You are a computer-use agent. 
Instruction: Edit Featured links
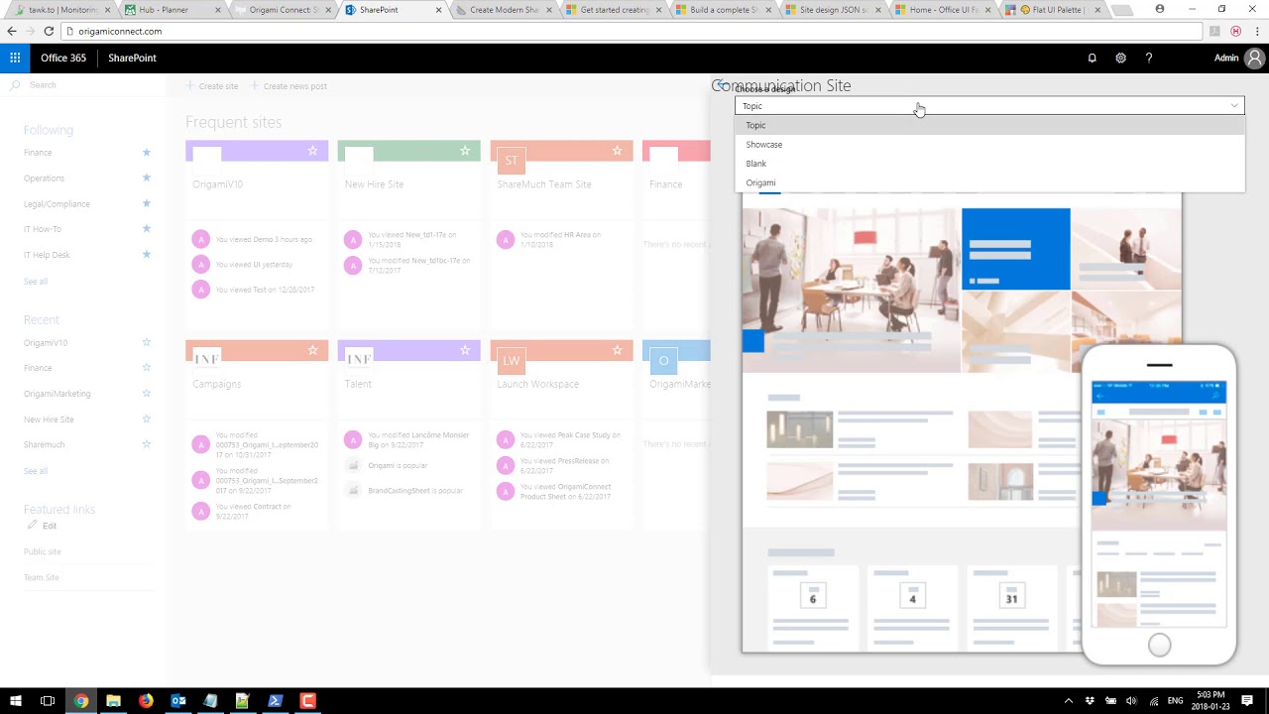pos(42,526)
